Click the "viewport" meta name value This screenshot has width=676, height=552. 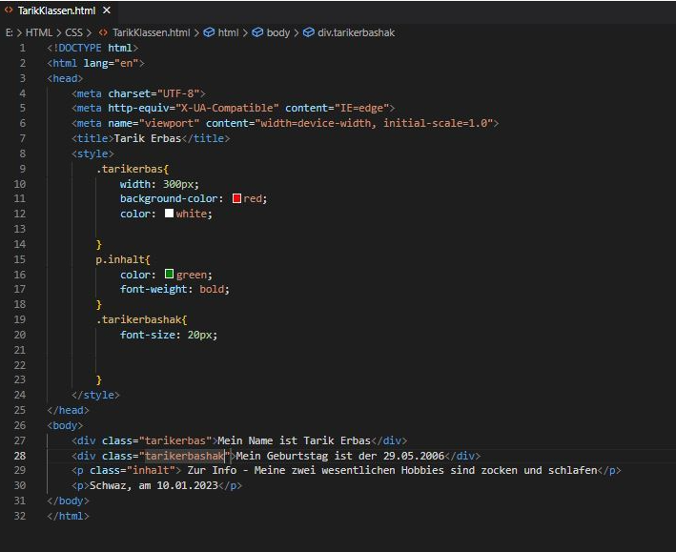coord(169,123)
